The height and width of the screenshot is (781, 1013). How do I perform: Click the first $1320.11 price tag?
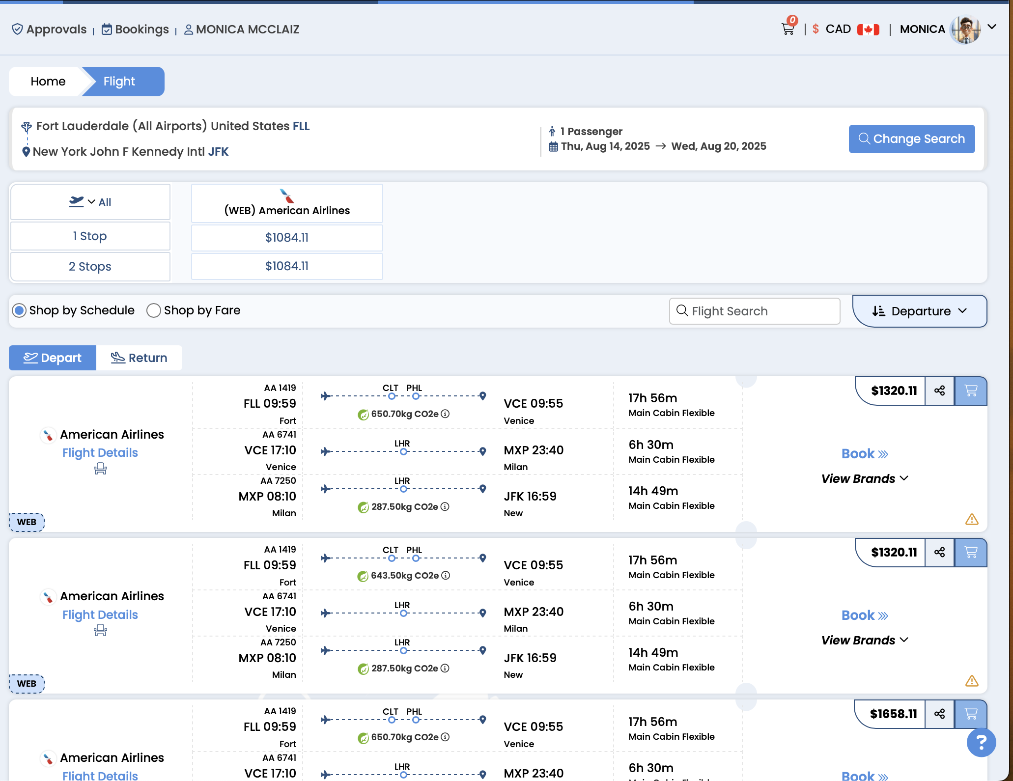[x=894, y=391]
